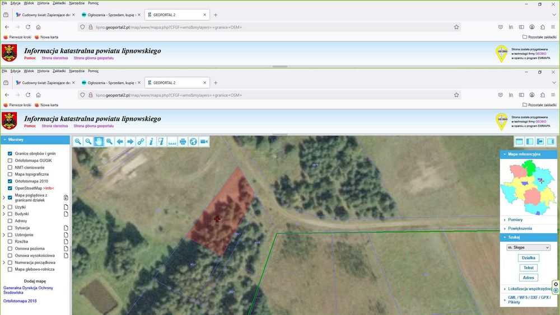Click the Działka search button
560x315 pixels.
point(529,258)
